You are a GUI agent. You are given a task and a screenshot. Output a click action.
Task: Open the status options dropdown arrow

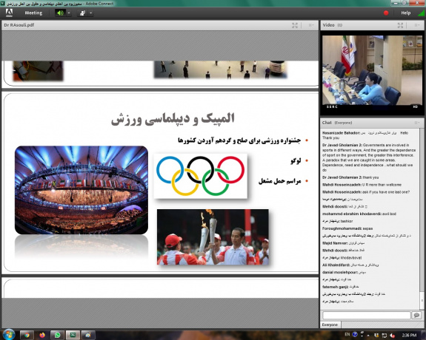click(x=90, y=13)
